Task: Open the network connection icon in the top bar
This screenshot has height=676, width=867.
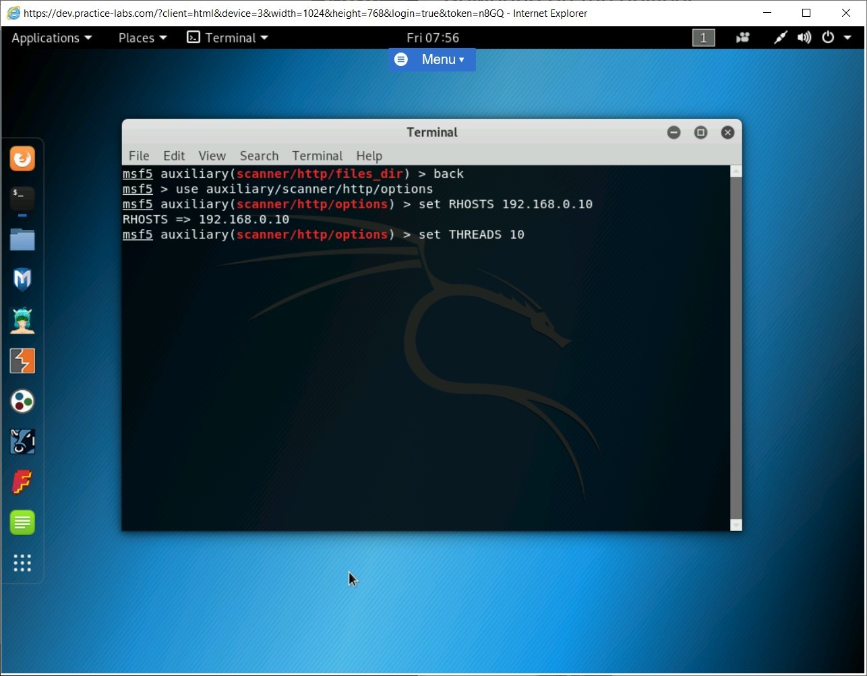Action: 779,38
